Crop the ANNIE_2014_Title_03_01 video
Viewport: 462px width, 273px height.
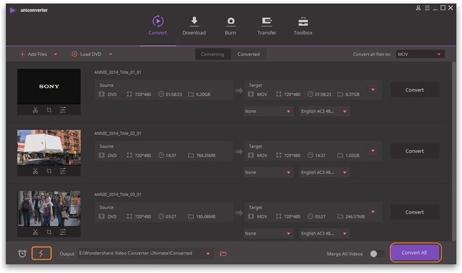tap(49, 232)
